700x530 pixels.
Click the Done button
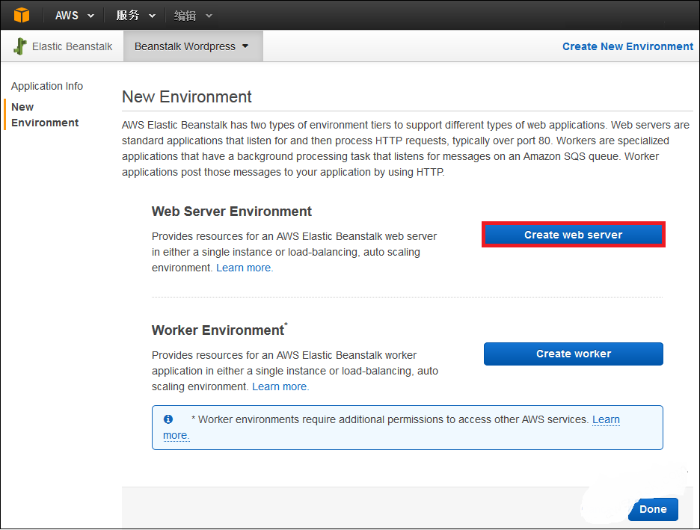tap(652, 509)
